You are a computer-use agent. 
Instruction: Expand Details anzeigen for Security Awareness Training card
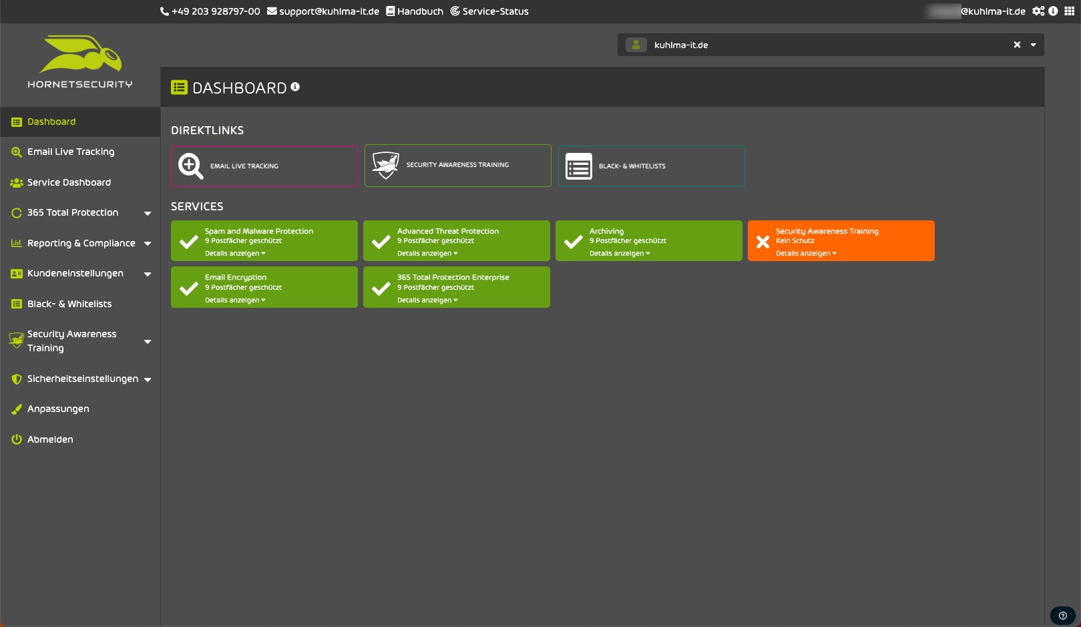[x=806, y=254]
